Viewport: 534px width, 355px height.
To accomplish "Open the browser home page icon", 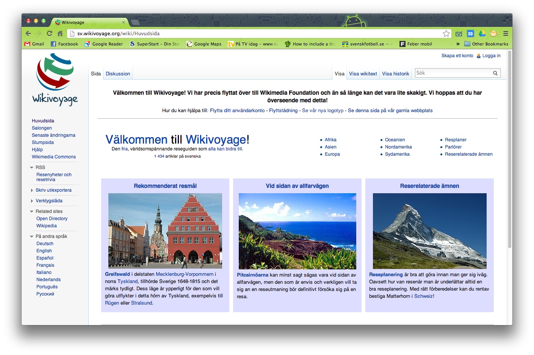I will click(60, 33).
